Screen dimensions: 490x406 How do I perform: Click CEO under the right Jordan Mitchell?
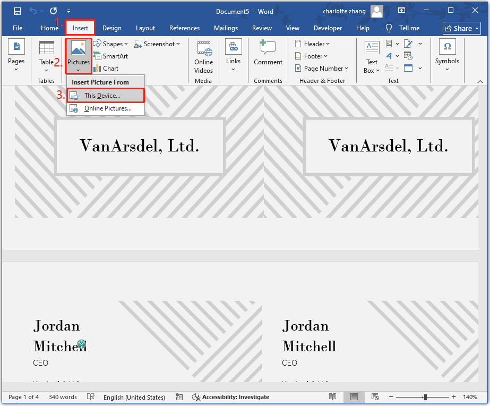point(290,363)
